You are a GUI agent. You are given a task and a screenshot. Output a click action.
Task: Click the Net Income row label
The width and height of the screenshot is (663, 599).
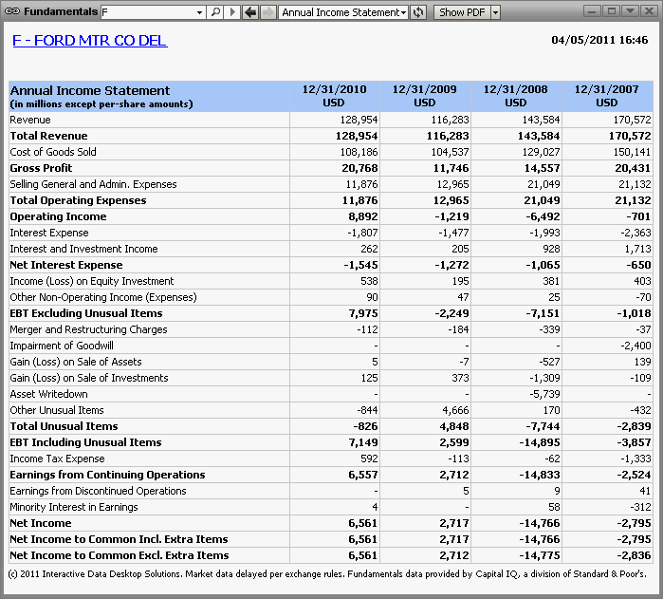coord(41,523)
